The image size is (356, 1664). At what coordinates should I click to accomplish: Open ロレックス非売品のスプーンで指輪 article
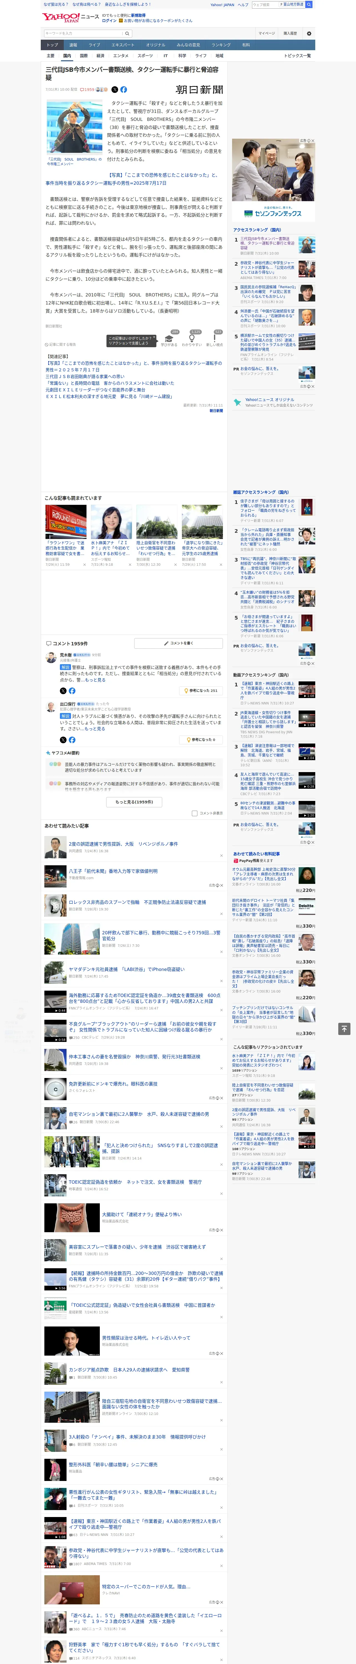pos(138,902)
